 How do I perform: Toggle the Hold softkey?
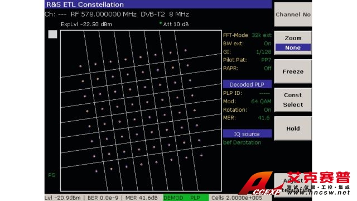click(x=293, y=128)
